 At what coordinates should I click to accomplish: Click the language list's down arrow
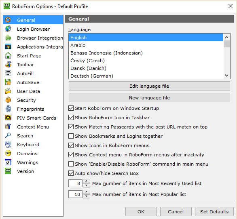226,76
